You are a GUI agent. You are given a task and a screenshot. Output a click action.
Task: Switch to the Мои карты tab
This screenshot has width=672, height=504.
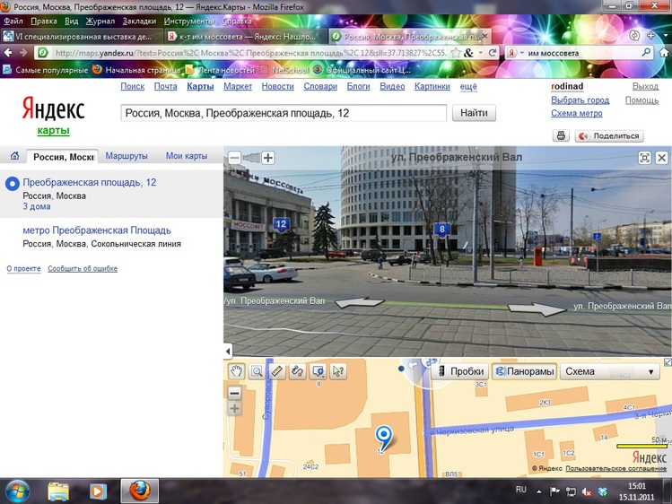[187, 156]
